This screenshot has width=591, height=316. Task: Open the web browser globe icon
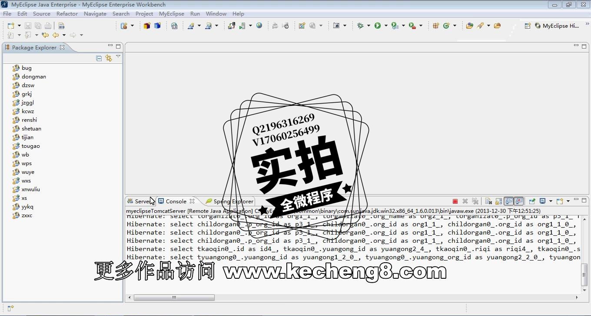pyautogui.click(x=259, y=26)
